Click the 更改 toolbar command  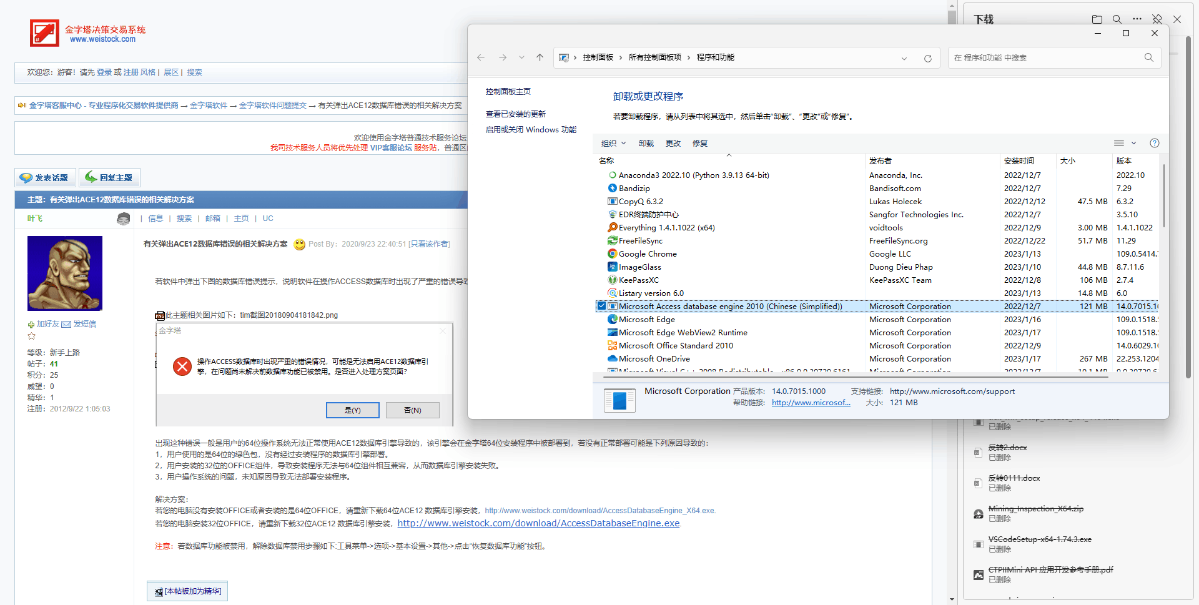tap(673, 144)
